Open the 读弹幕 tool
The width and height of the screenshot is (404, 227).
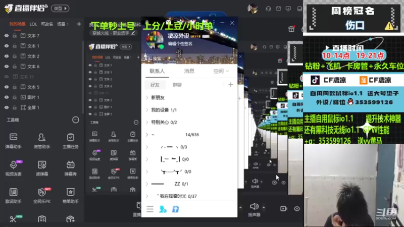click(x=42, y=168)
